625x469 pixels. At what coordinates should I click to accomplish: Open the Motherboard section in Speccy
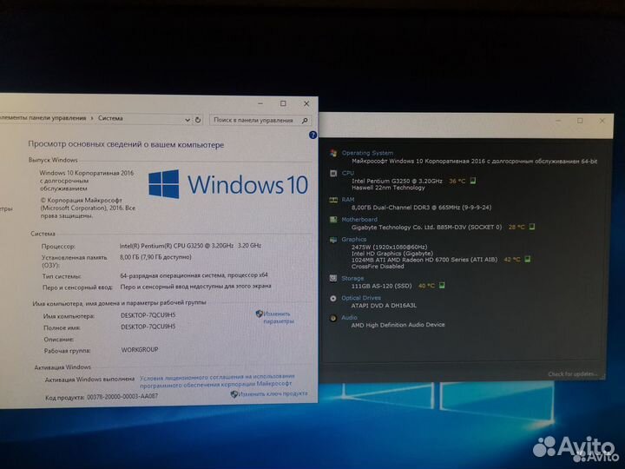[359, 220]
